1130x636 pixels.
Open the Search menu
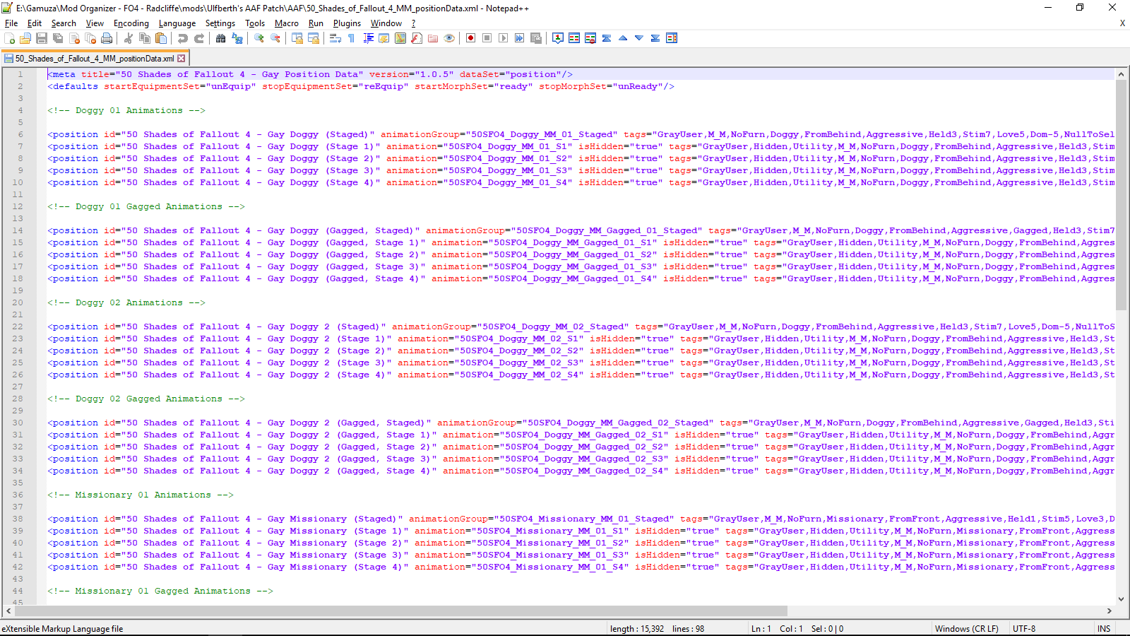click(64, 23)
